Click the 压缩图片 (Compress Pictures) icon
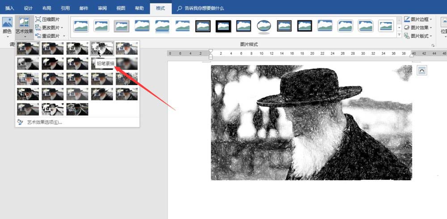Screen dimensions: 447x219 pos(38,19)
